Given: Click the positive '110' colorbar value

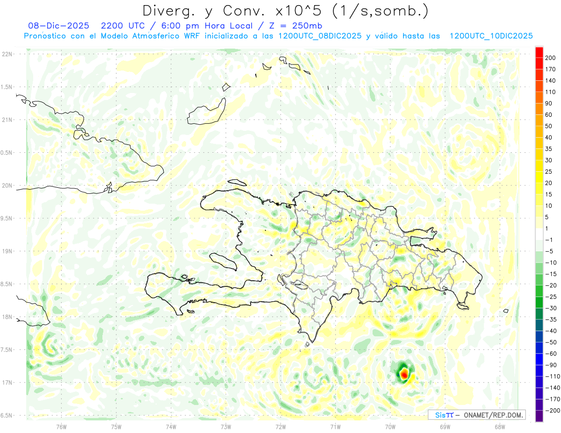Looking at the screenshot, I should tap(550, 92).
